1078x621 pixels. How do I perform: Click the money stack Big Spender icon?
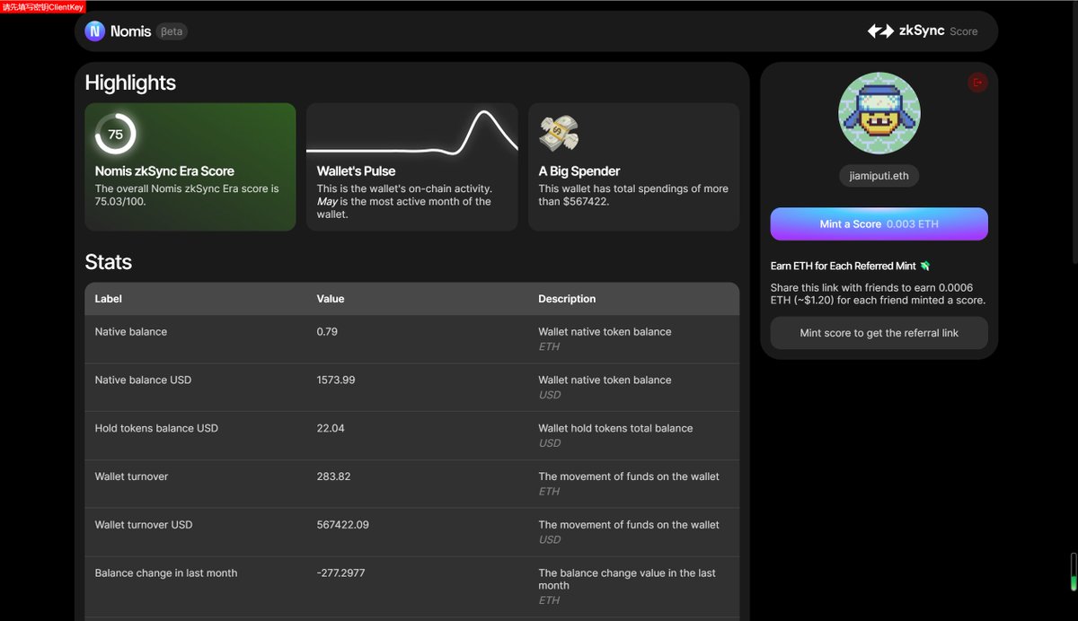[x=559, y=134]
